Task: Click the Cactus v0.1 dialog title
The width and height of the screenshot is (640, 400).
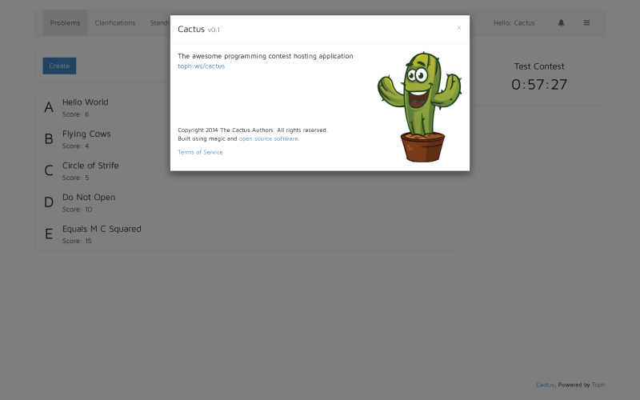Action: [198, 29]
